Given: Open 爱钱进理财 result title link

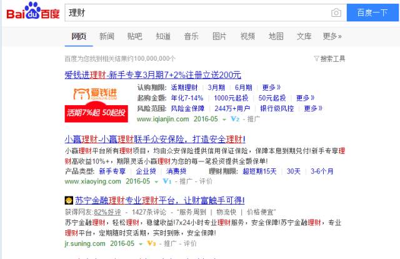Looking at the screenshot, I should point(152,75).
